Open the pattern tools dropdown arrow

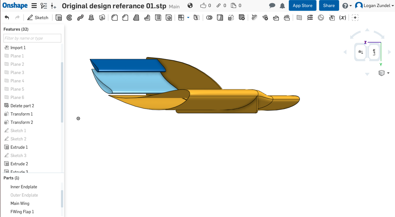pyautogui.click(x=188, y=18)
